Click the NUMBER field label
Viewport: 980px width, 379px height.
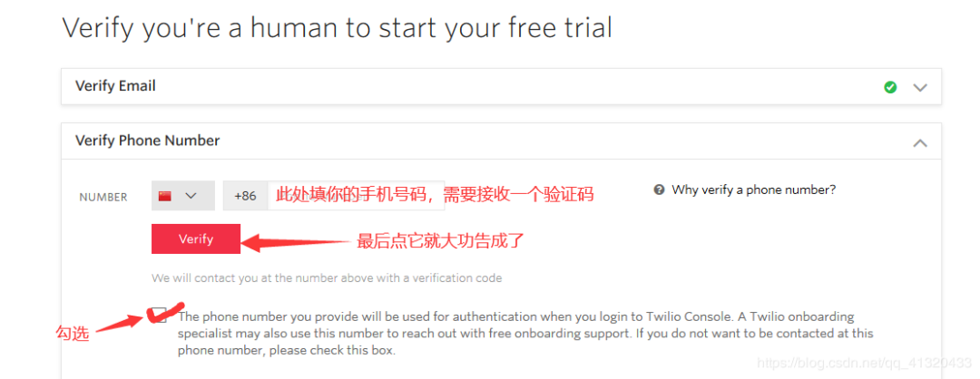[103, 198]
